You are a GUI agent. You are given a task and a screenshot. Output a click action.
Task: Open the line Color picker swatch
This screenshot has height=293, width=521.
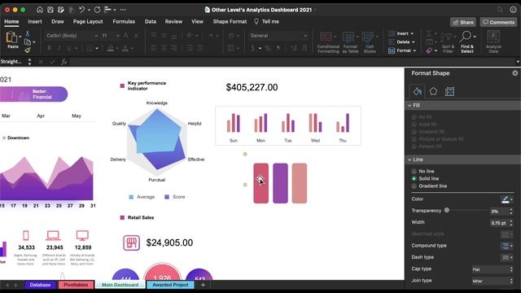pyautogui.click(x=506, y=199)
